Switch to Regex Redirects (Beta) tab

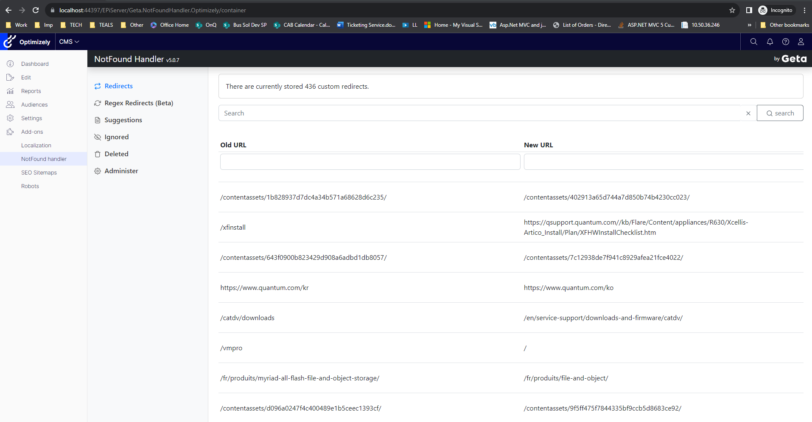[138, 103]
